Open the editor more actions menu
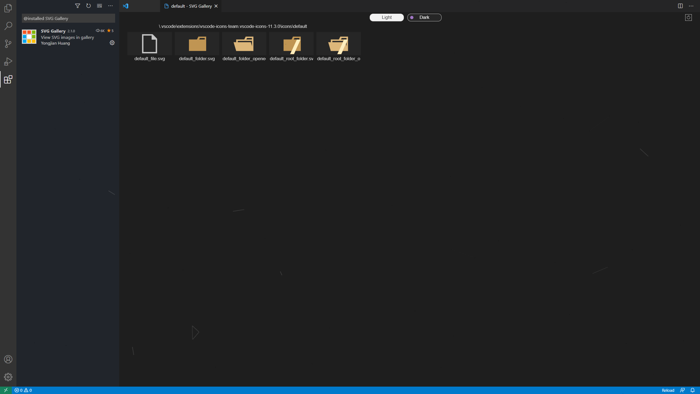Screen dimensions: 700x394 click(691, 6)
